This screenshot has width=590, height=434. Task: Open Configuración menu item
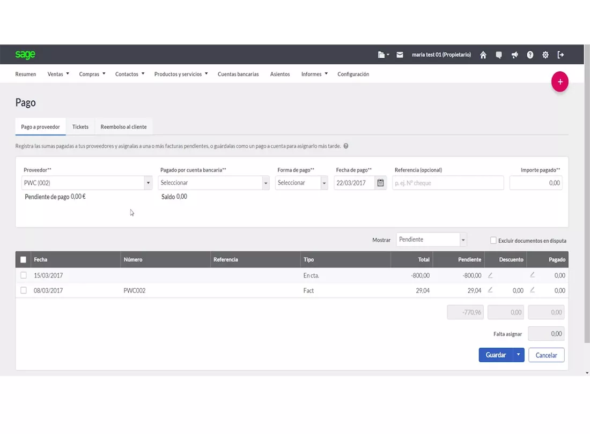tap(353, 74)
